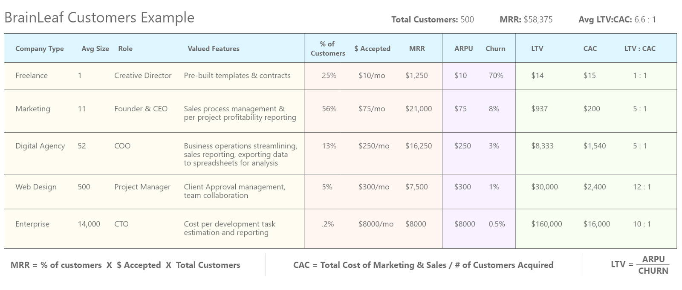Select the '$8,333' LTV cell
This screenshot has width=682, height=290.
tap(542, 146)
